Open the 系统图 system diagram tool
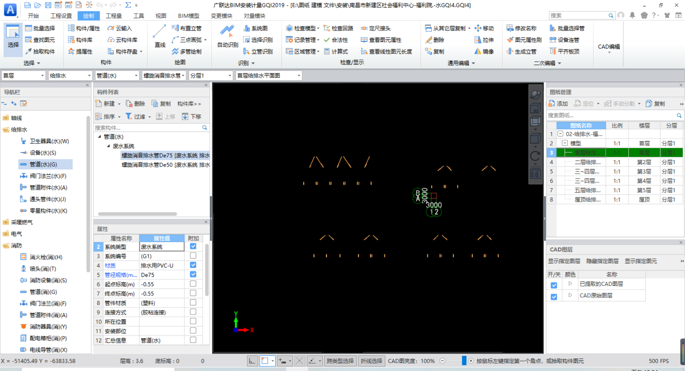Screen dimensions: 685x371 [255, 28]
